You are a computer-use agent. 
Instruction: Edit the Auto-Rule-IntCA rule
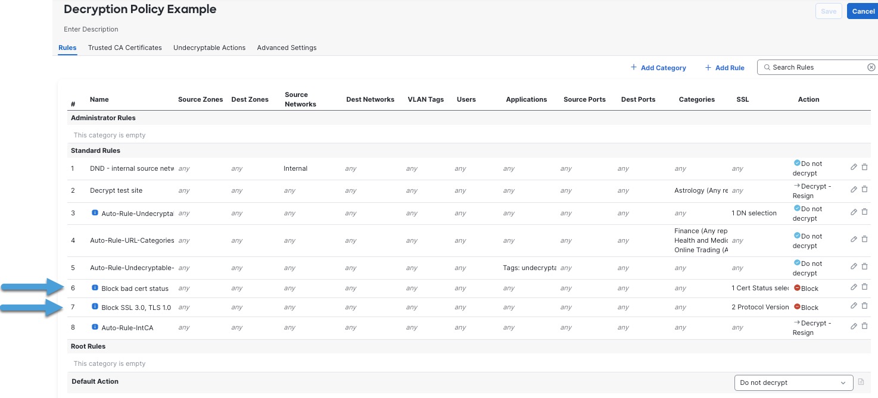click(x=854, y=326)
